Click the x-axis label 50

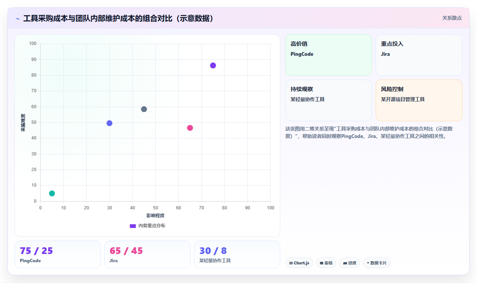[155, 208]
